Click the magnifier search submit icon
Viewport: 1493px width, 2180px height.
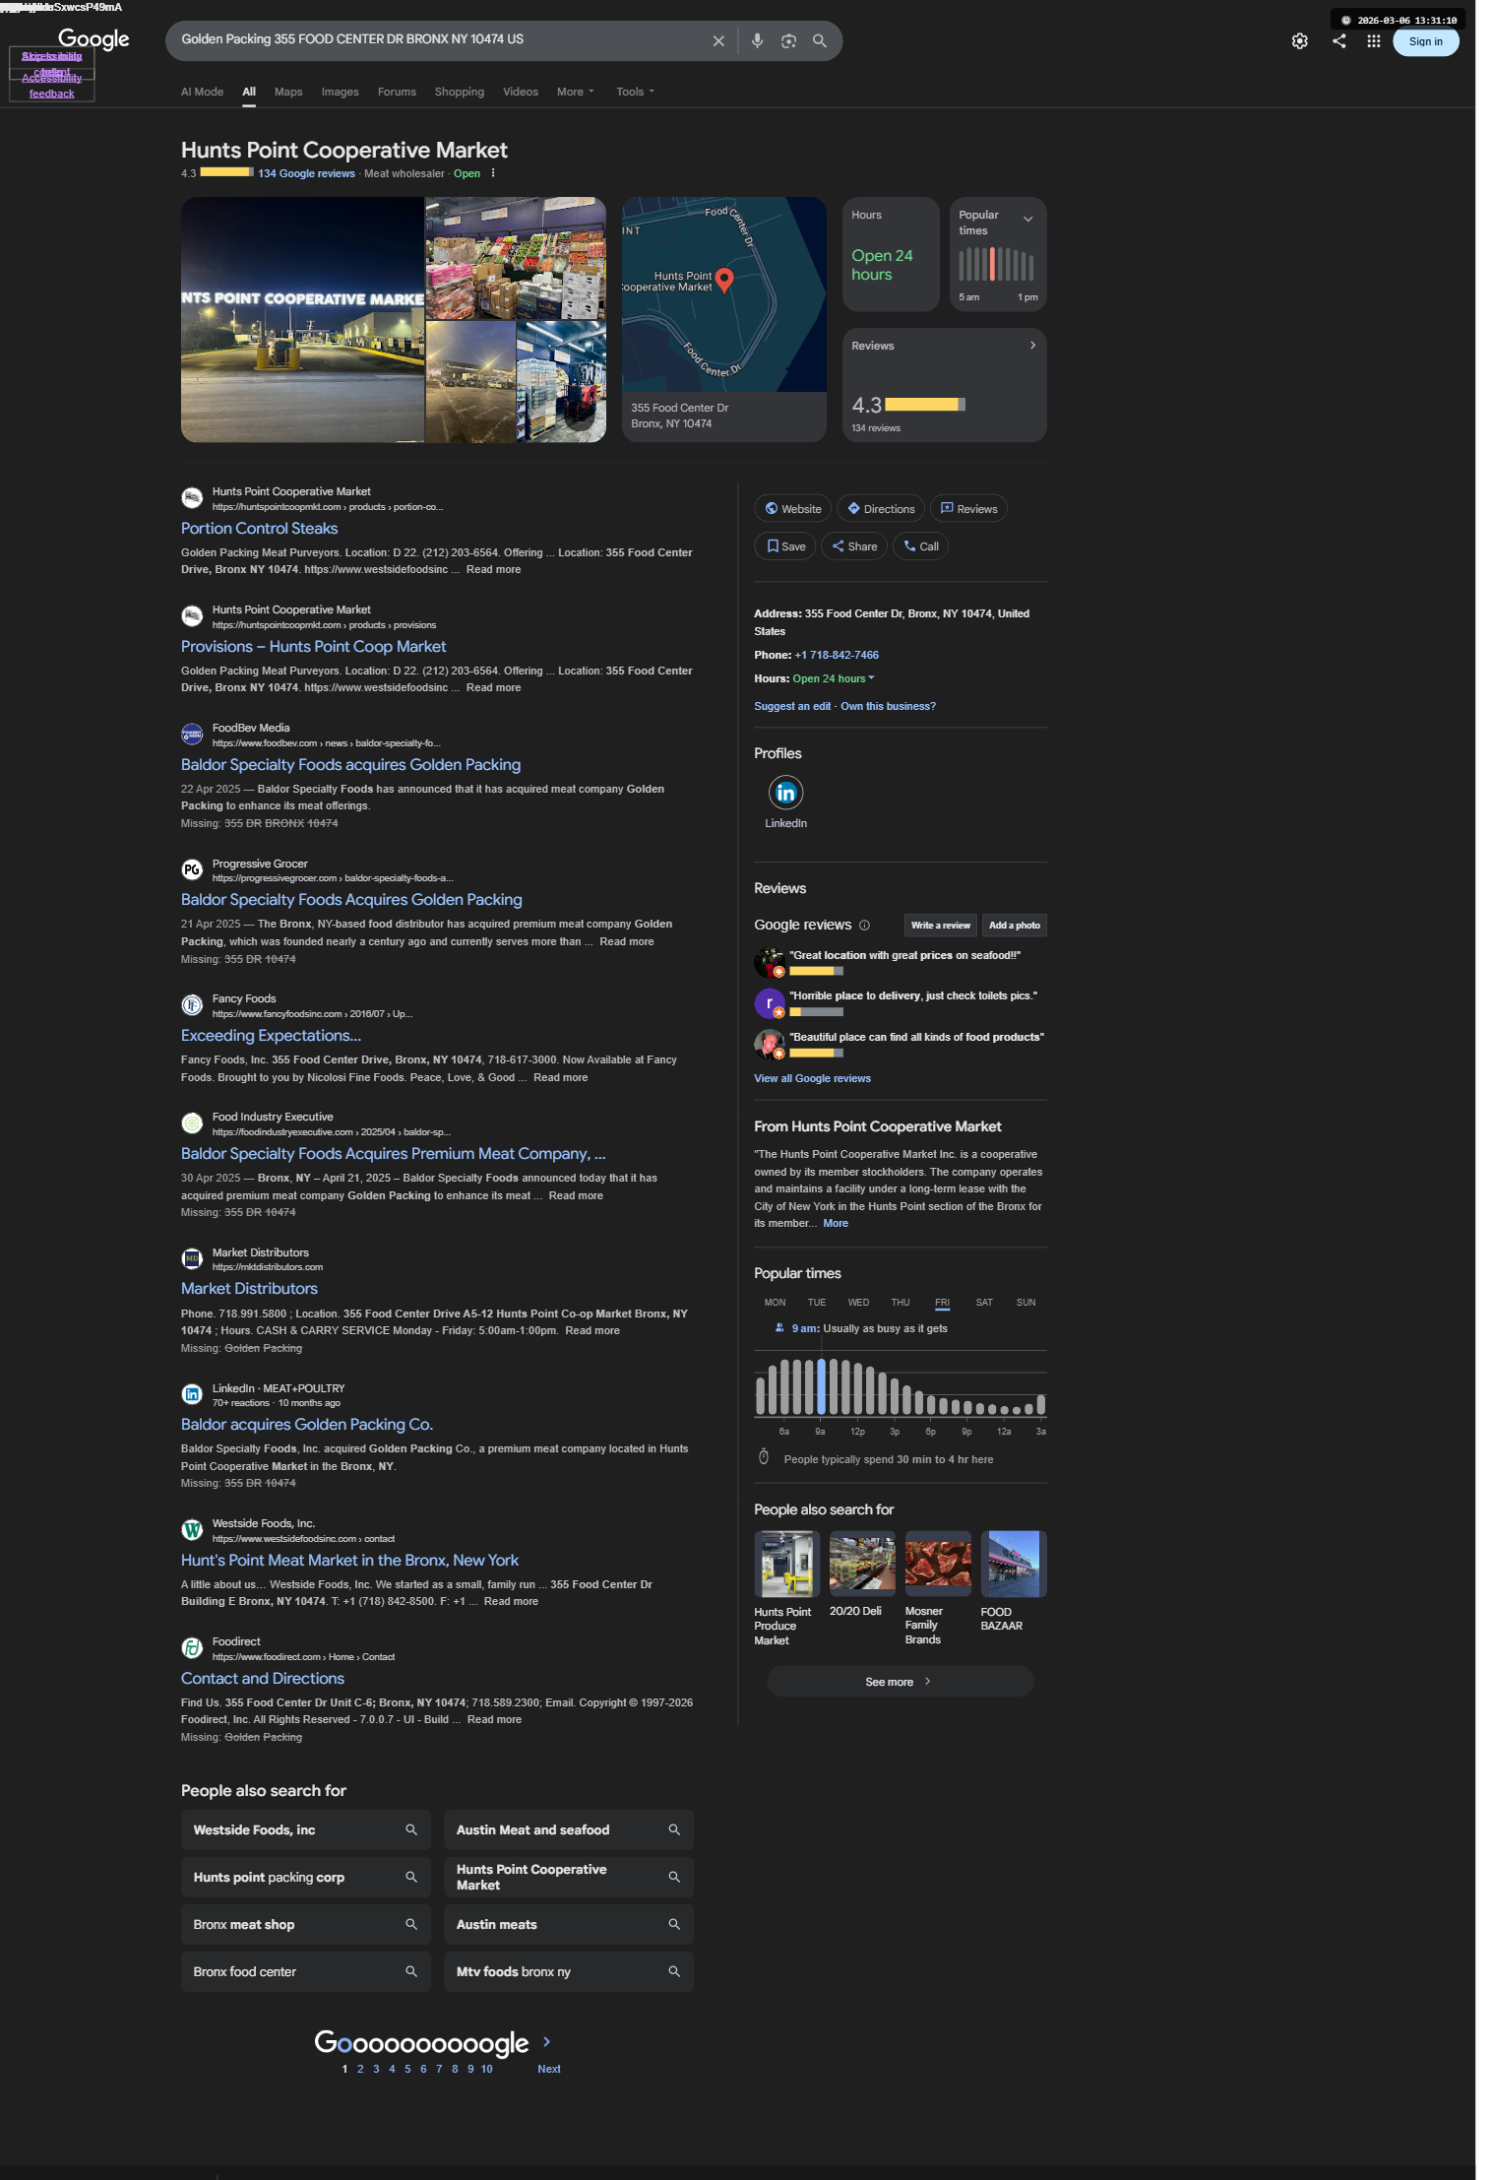[819, 41]
